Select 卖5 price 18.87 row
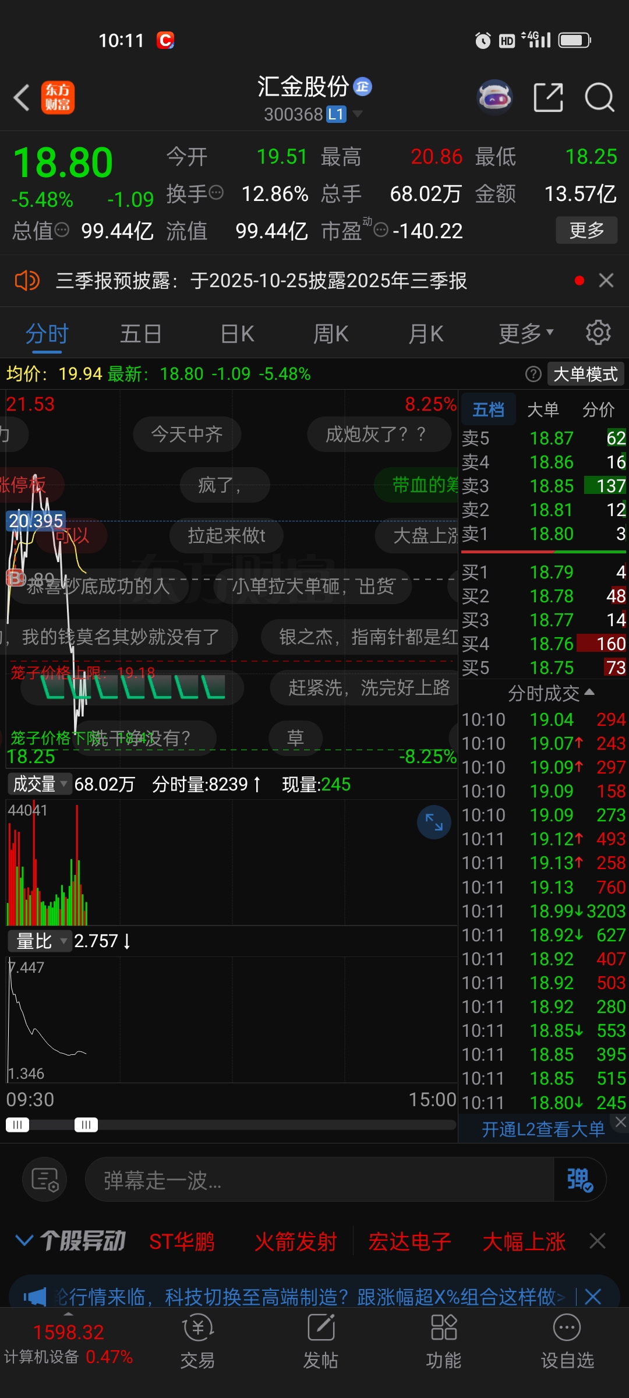This screenshot has height=1398, width=629. (544, 438)
